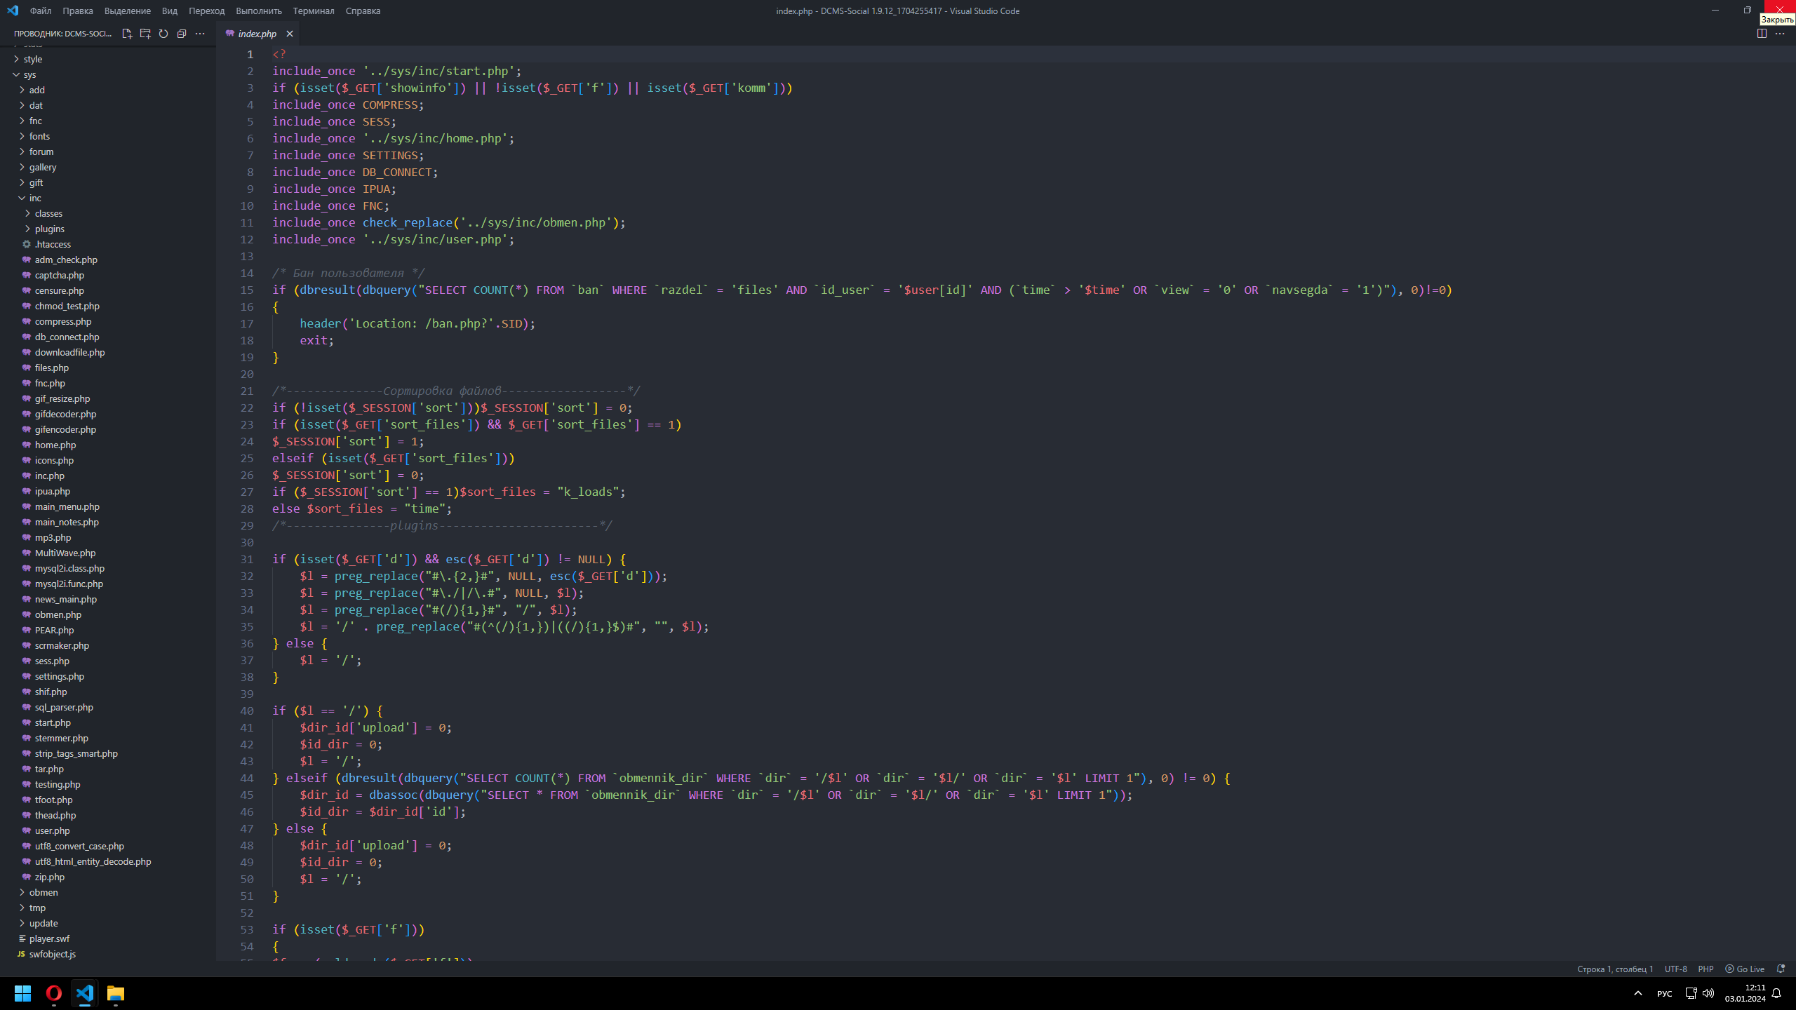Expand the gallery folder
1796x1010 pixels.
(x=42, y=167)
